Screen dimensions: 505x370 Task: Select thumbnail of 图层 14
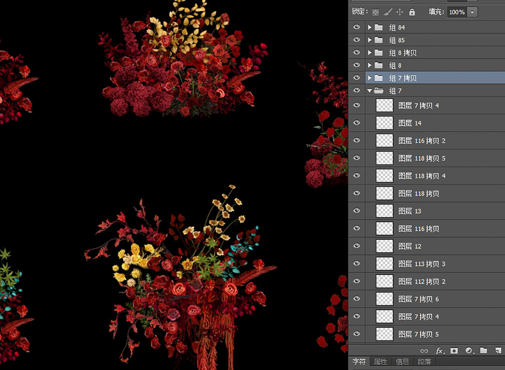tap(384, 123)
